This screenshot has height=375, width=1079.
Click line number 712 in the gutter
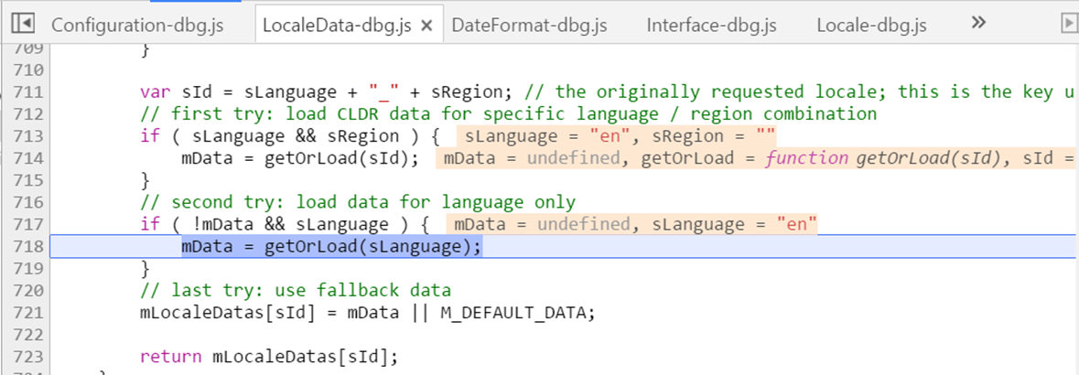(28, 114)
